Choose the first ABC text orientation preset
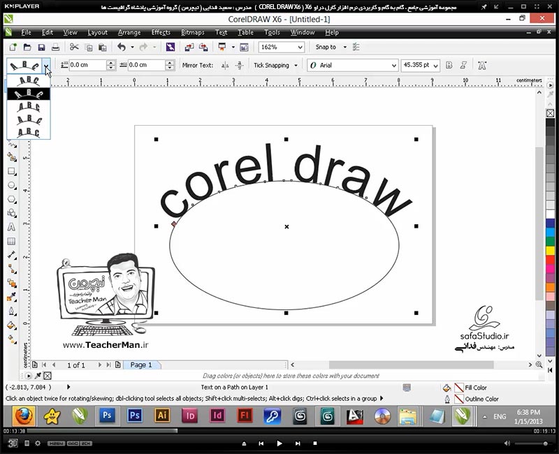Viewport: 559px width, 454px height. (29, 81)
